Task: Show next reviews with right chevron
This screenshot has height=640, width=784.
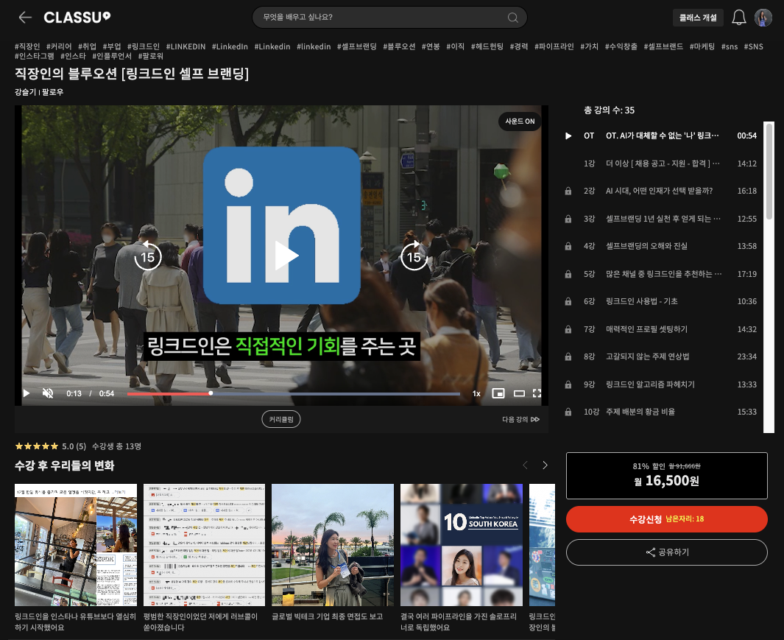Action: click(x=545, y=465)
